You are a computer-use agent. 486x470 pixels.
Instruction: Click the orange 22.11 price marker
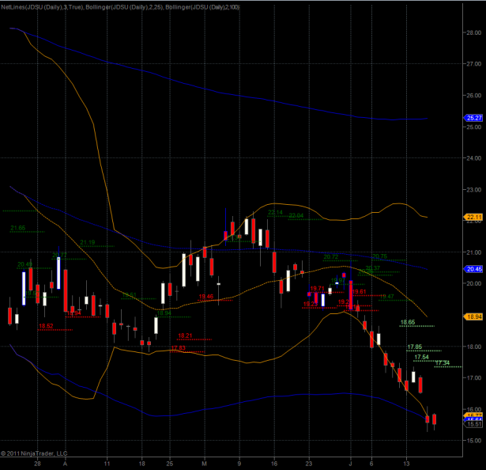point(474,218)
